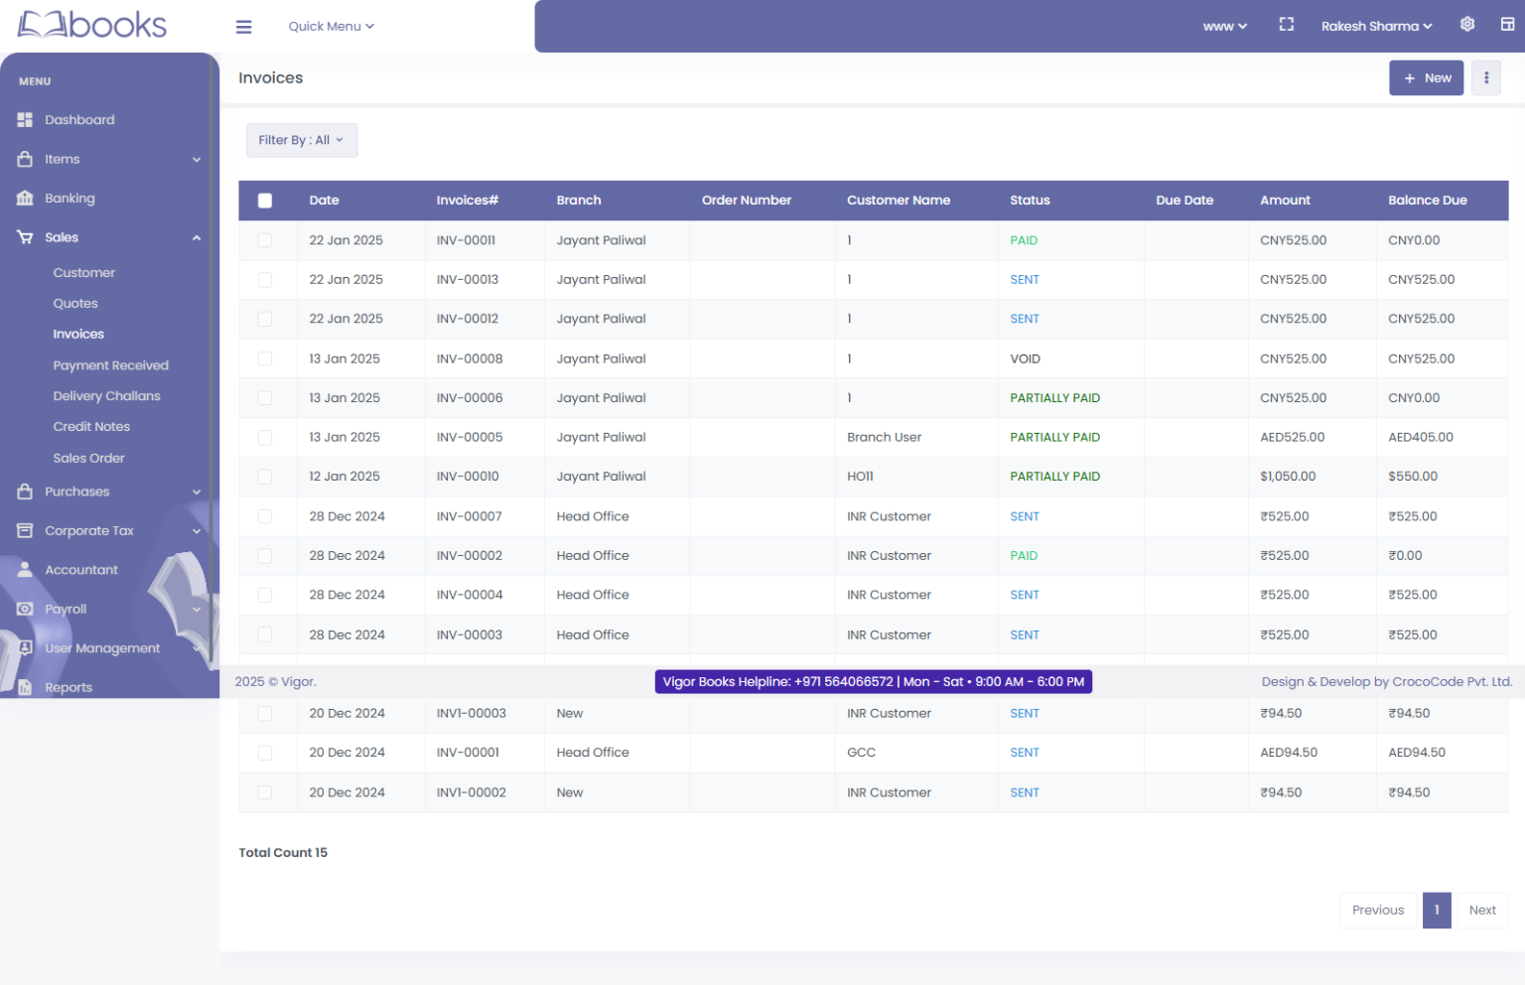
Task: Toggle the hamburger sidebar menu icon
Action: pos(243,27)
